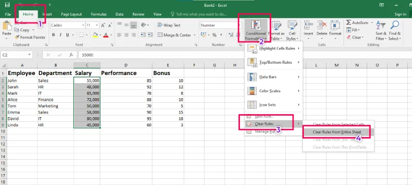Switch to the Formulas tab
This screenshot has height=185, width=412.
pos(98,14)
